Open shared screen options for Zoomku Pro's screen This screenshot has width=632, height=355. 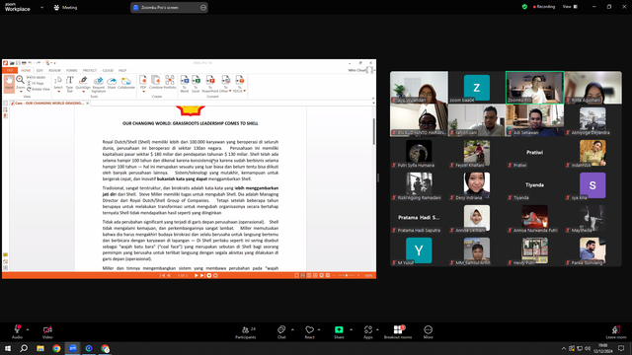click(x=203, y=7)
